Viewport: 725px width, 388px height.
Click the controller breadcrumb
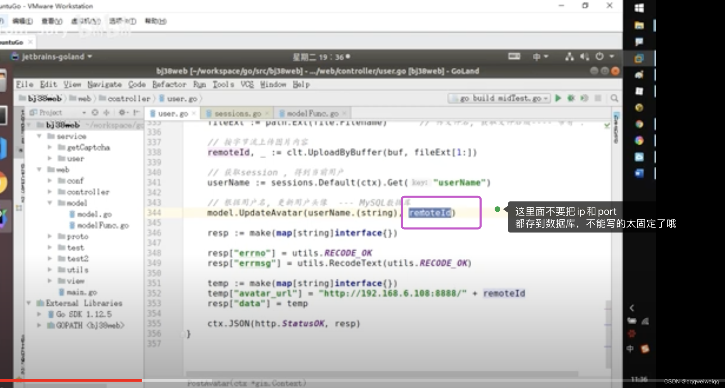129,99
